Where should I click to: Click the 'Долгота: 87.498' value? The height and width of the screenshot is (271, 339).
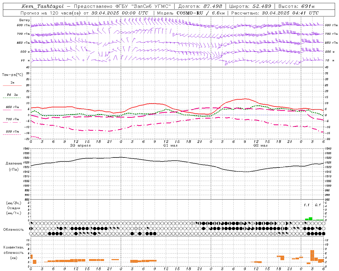200,6
